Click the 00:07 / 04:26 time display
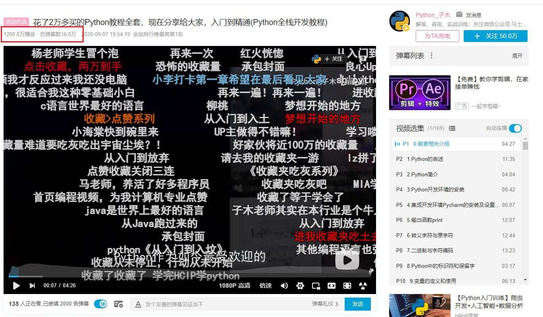543x317 pixels. 59,286
